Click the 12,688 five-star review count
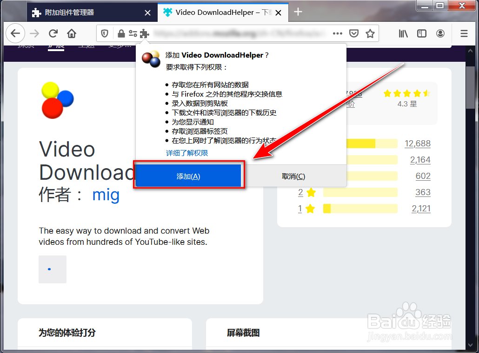The image size is (479, 353). [x=418, y=144]
